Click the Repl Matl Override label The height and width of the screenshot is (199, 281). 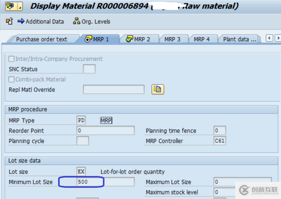(32, 90)
